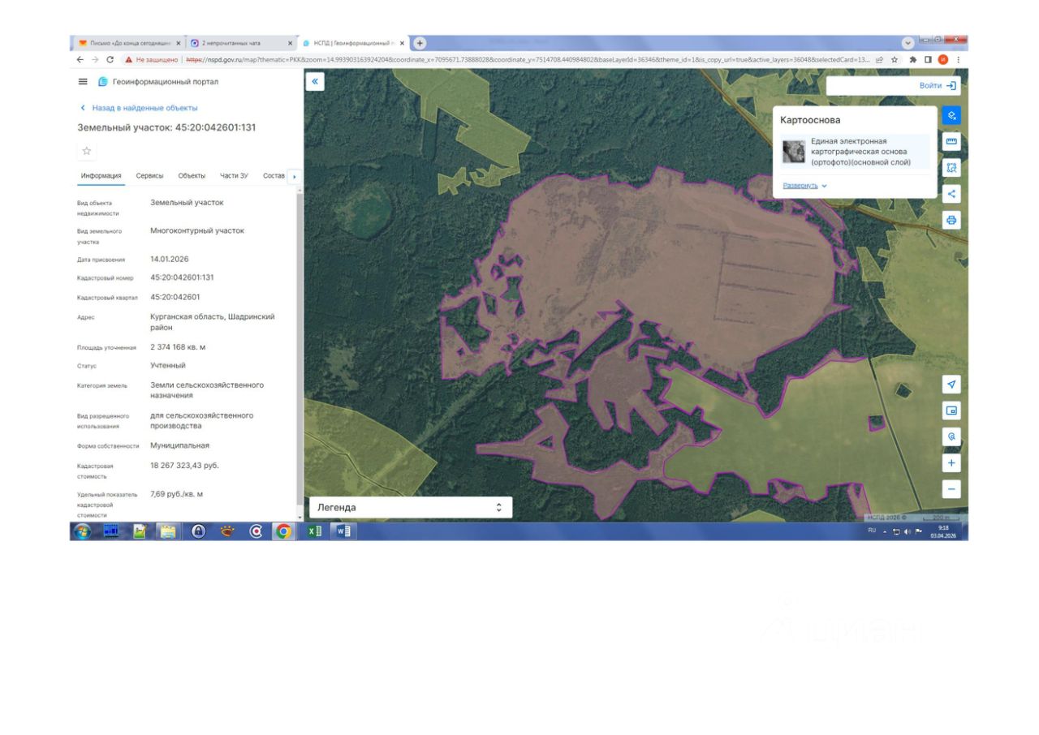The width and height of the screenshot is (1039, 735).
Task: Zoom in on the map with plus
Action: point(952,463)
